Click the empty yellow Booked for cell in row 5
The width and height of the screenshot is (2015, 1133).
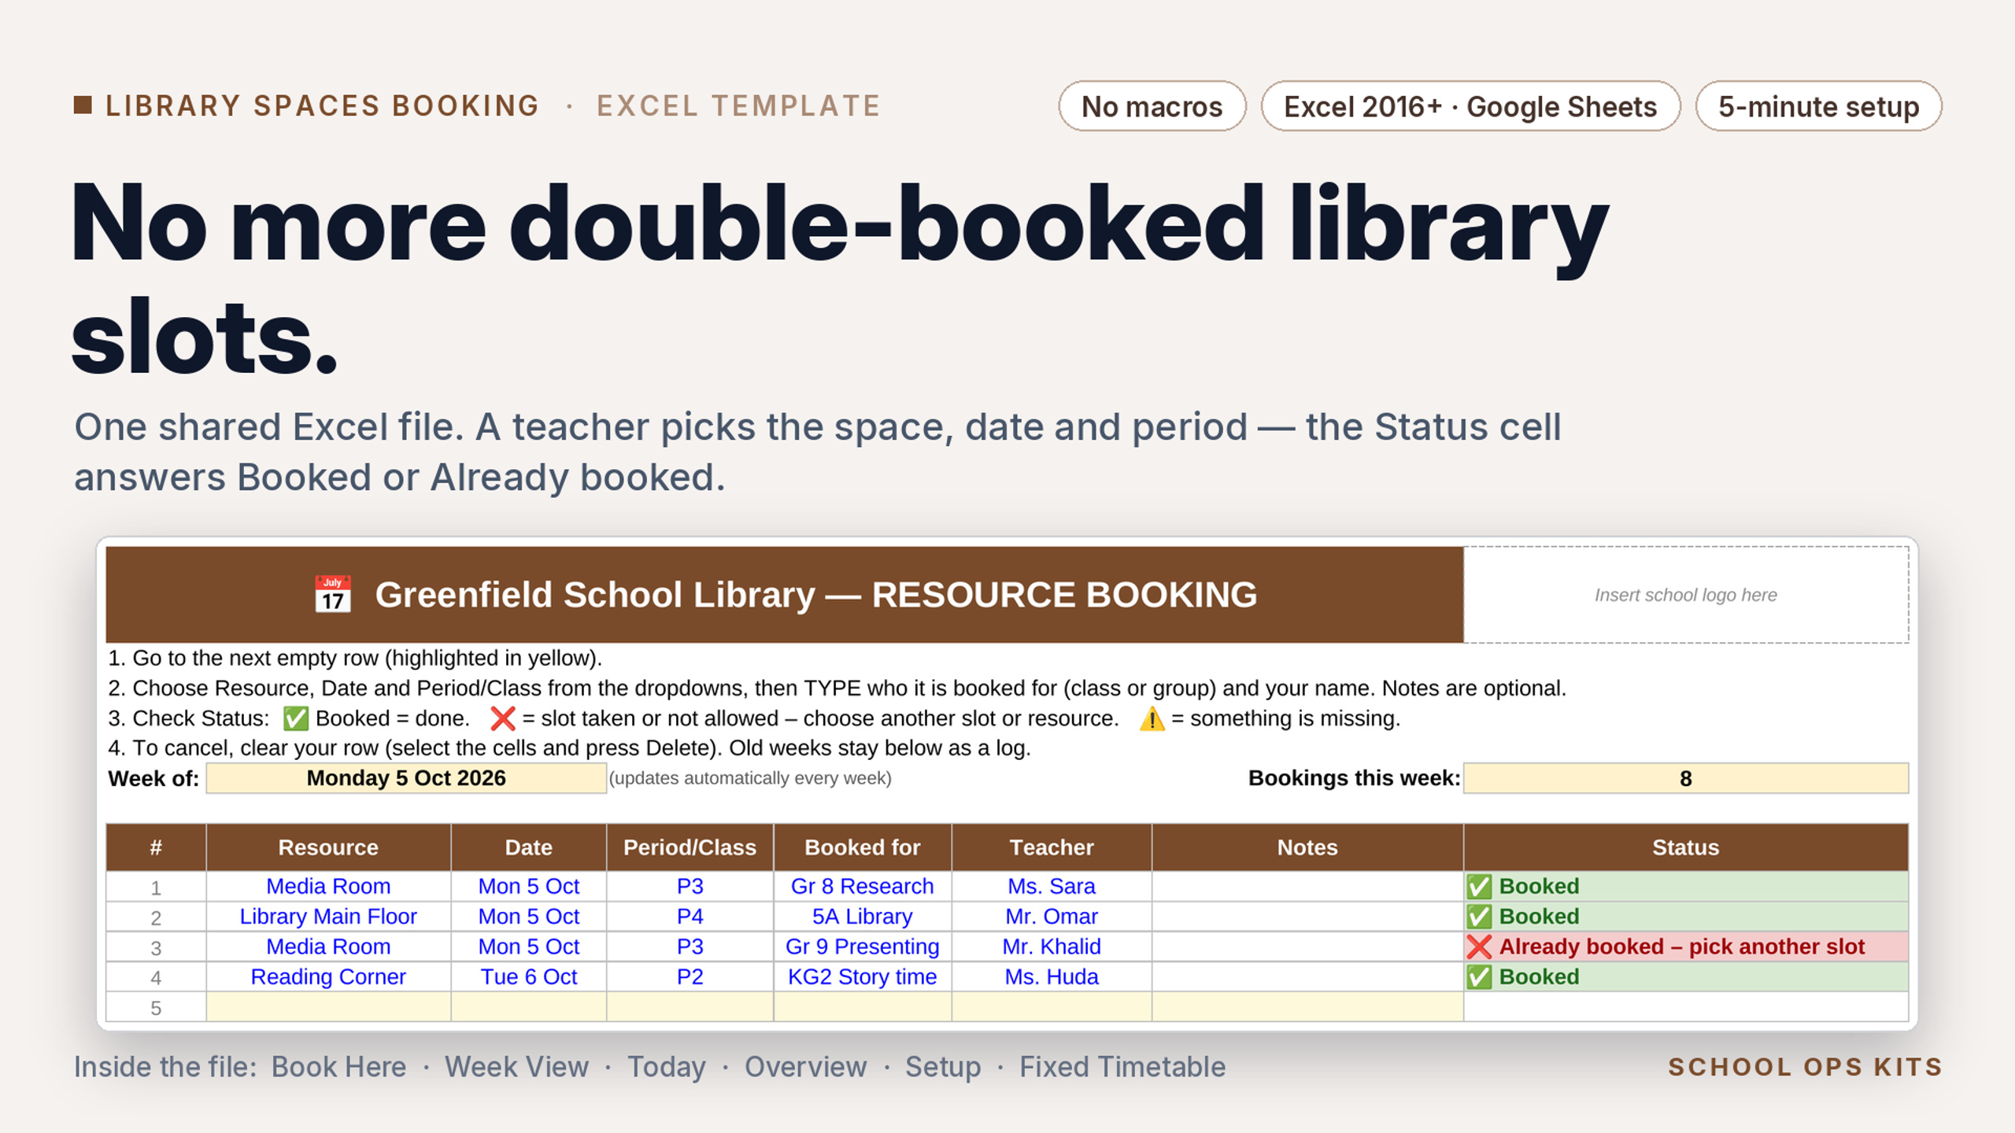863,1007
